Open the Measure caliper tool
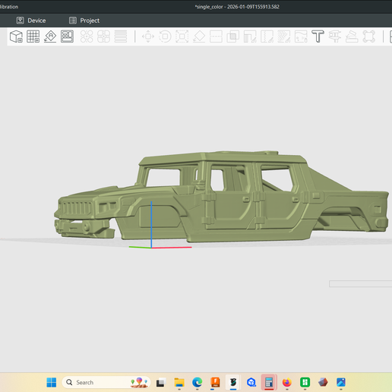The height and width of the screenshot is (392, 392). coord(335,36)
